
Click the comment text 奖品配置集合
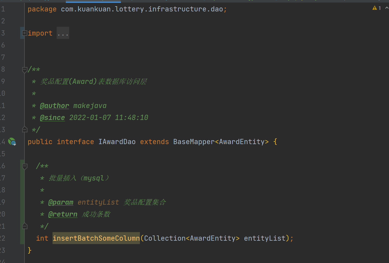pos(145,202)
